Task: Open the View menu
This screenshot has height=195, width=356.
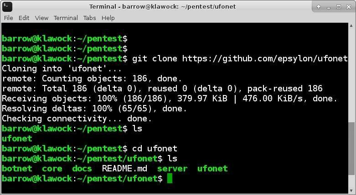Action: [x=41, y=18]
